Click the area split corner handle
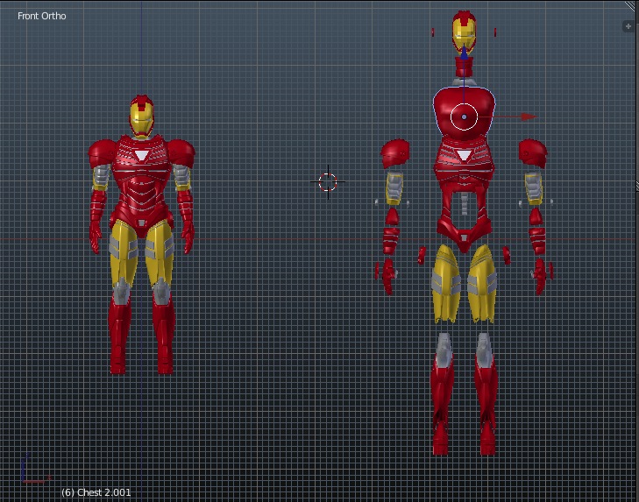 click(x=631, y=6)
